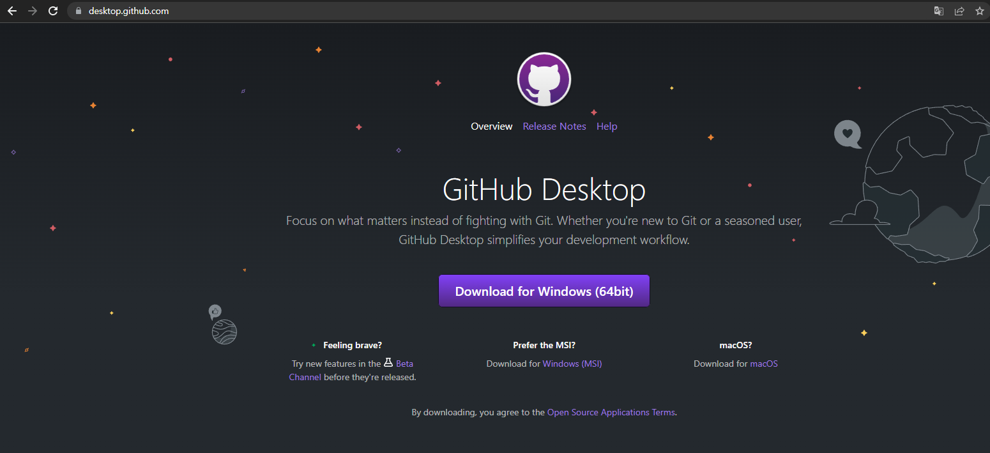Click the beta flask icon
990x453 pixels.
click(388, 363)
